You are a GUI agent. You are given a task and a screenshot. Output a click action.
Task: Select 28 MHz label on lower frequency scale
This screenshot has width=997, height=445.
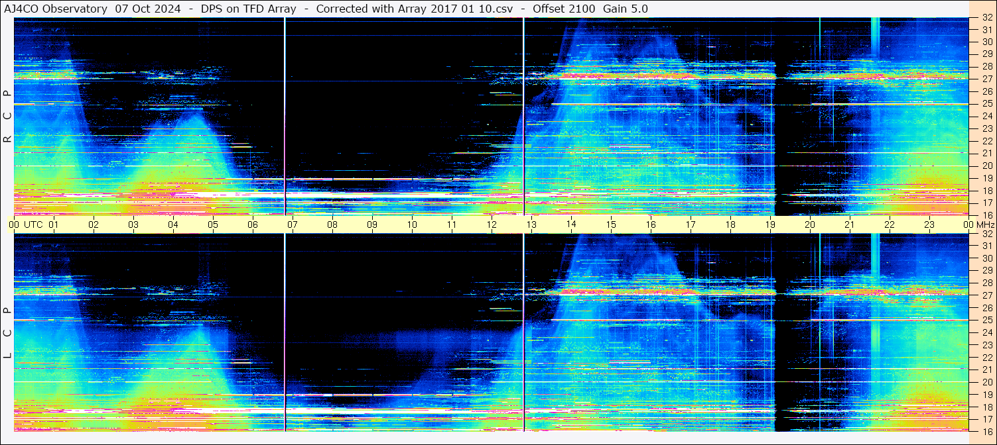[986, 283]
